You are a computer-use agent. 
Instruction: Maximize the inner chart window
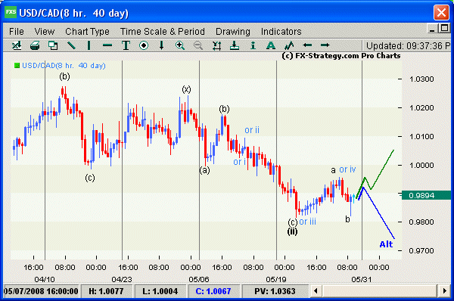[444, 28]
